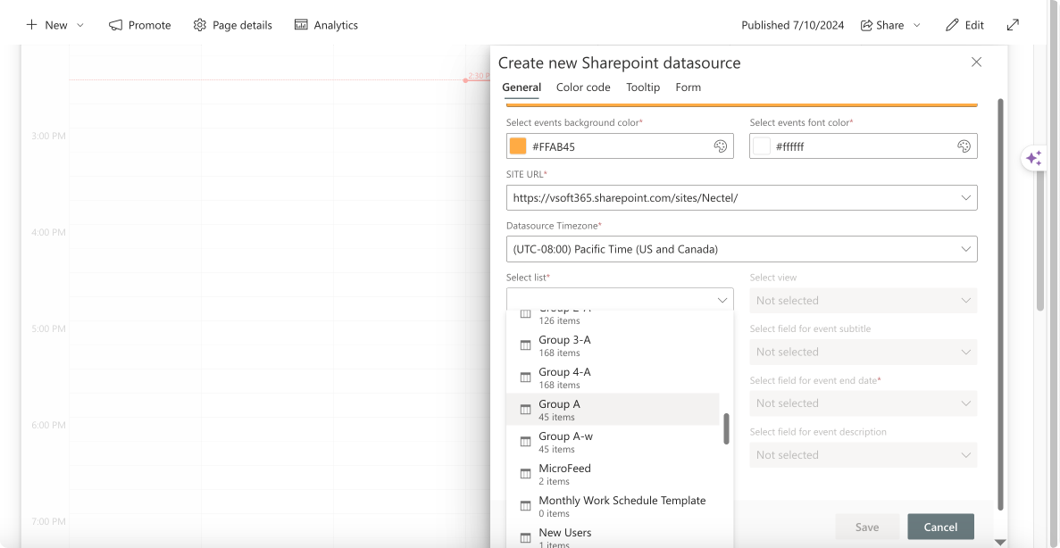Open Select field for event end date dropdown
Screen dimensions: 1060x548
864,403
